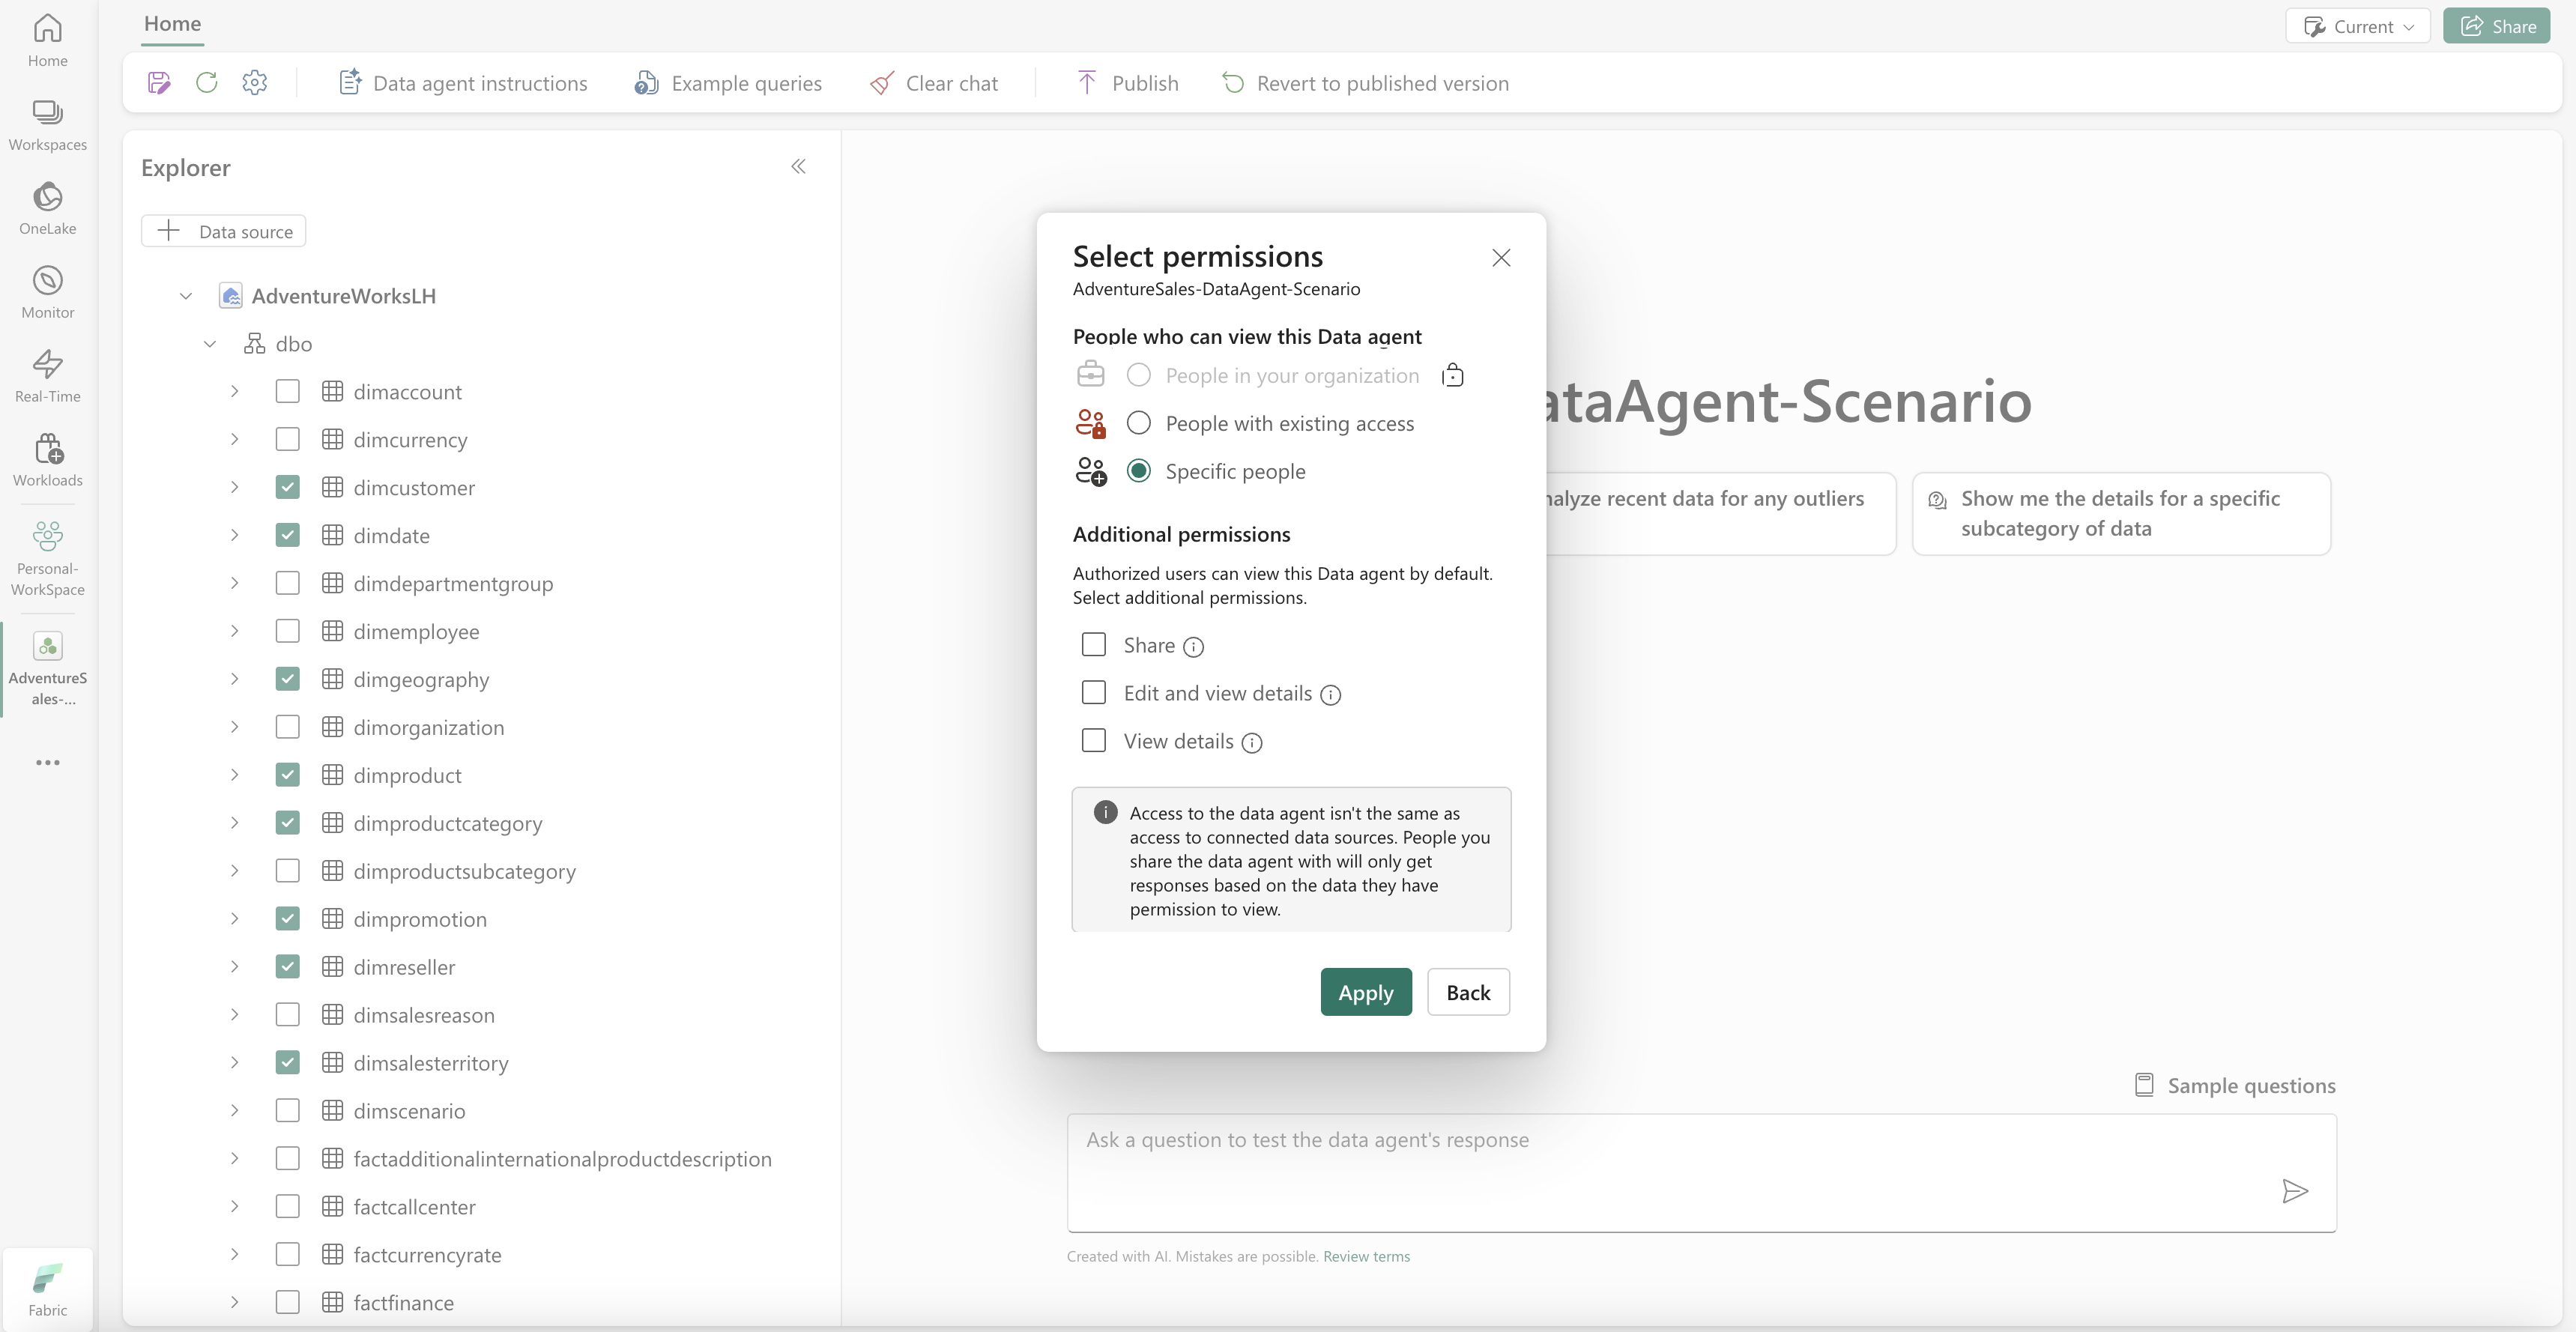Viewport: 2576px width, 1332px height.
Task: Click the refresh icon in the toolbar
Action: 207,83
